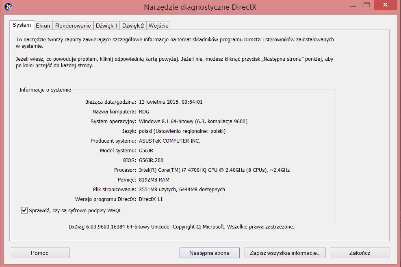The height and width of the screenshot is (267, 401).
Task: Click the computer name value 'ROG'
Action: [144, 112]
